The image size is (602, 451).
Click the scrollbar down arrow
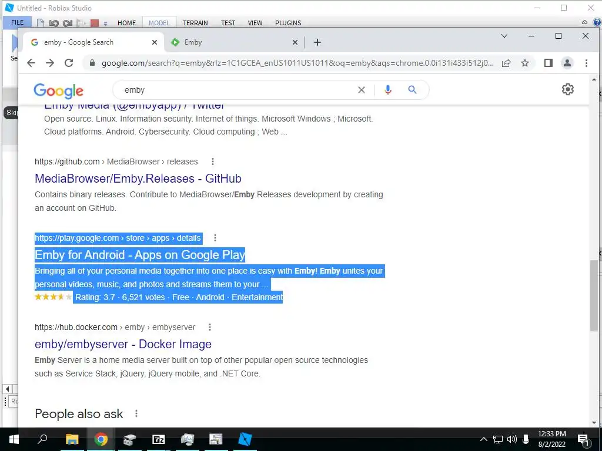594,423
